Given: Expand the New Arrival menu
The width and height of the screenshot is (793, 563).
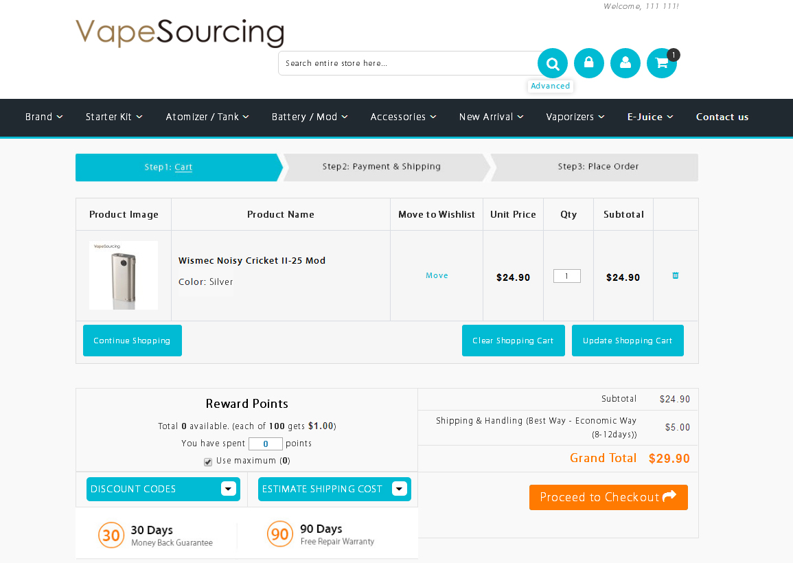Looking at the screenshot, I should (491, 117).
